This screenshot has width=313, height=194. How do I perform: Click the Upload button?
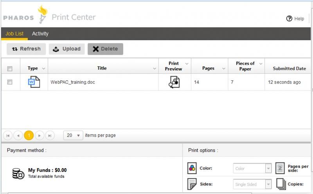67,49
